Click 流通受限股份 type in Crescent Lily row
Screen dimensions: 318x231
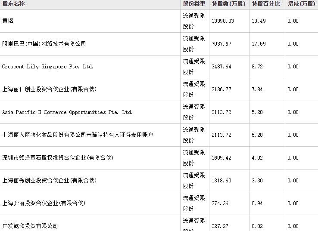pos(194,67)
